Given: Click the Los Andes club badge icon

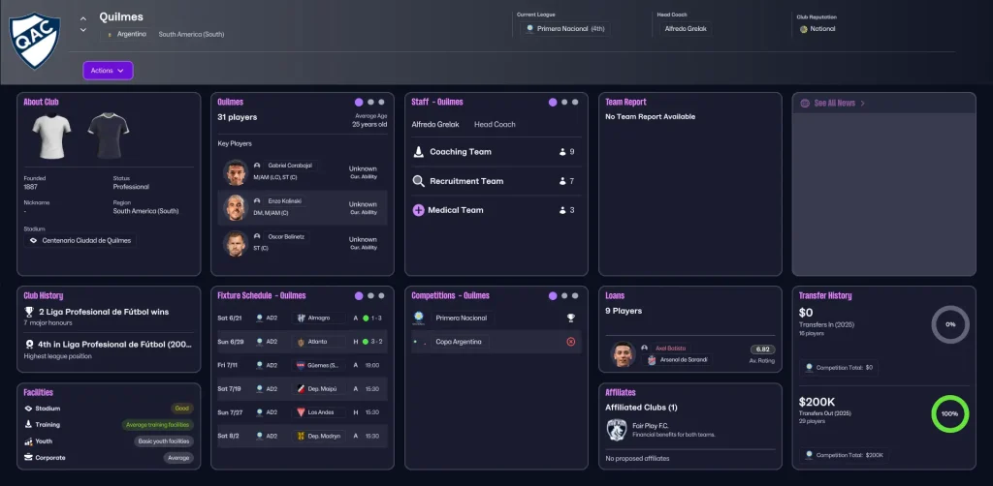Looking at the screenshot, I should (x=302, y=412).
